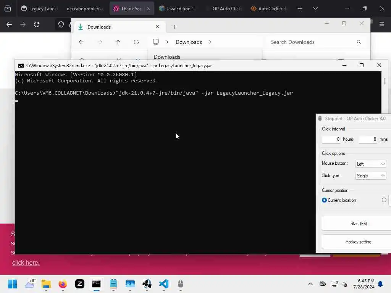Go up one folder in File Explorer
Image resolution: width=391 pixels, height=293 pixels.
point(118,42)
